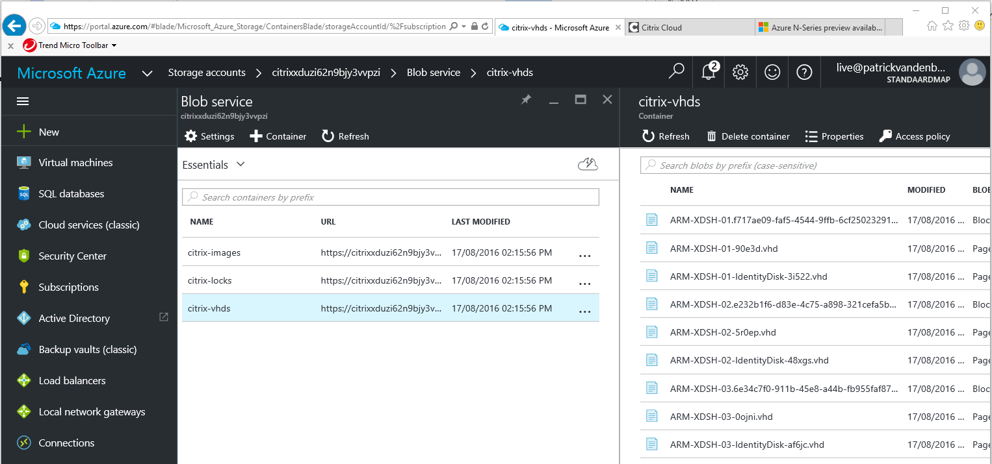Add a new Container in Blob service
This screenshot has width=992, height=464.
(x=278, y=136)
